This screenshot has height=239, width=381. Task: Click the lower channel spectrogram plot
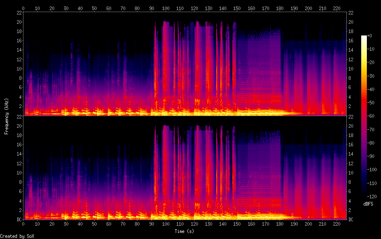point(185,168)
